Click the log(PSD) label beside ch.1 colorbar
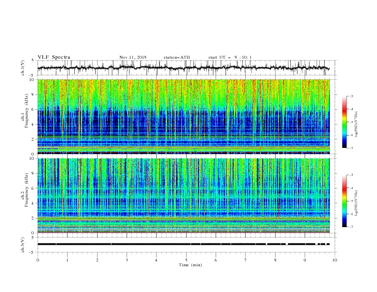Screen dimensions: 377x292 click(x=356, y=125)
